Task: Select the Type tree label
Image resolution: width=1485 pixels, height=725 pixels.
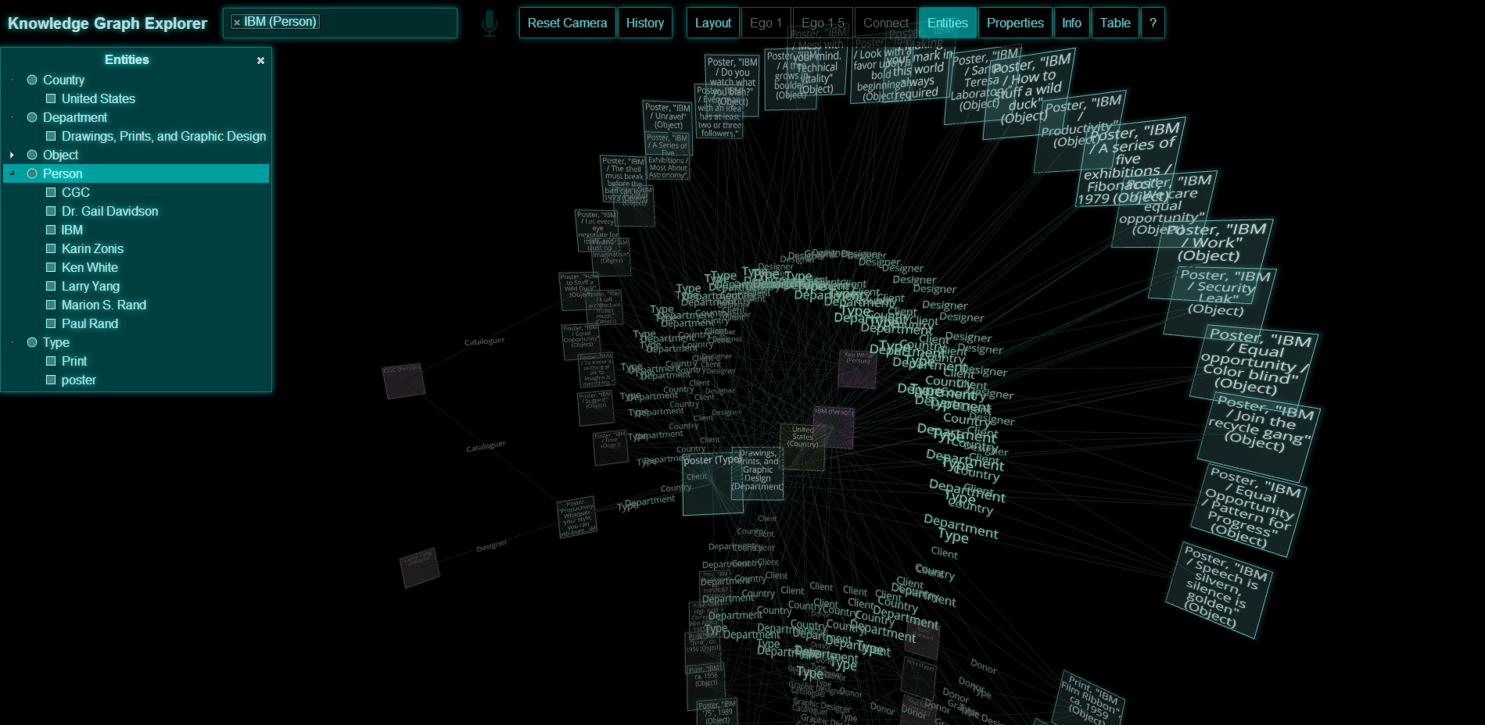Action: point(56,342)
